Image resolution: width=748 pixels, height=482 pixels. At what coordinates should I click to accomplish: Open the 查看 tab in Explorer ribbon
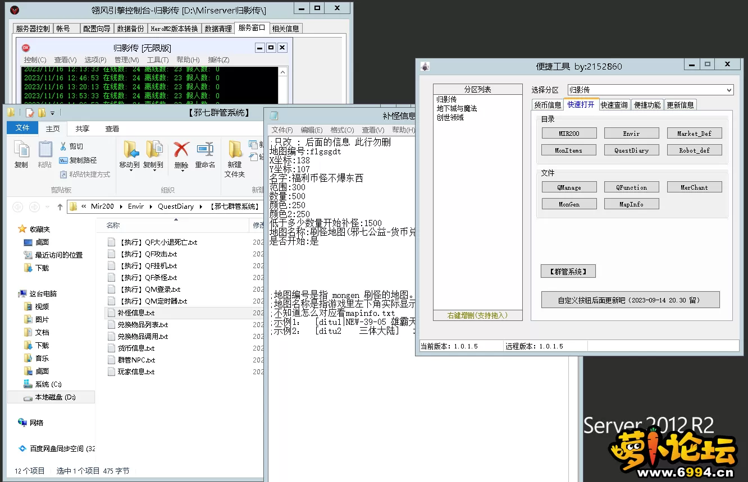coord(112,128)
